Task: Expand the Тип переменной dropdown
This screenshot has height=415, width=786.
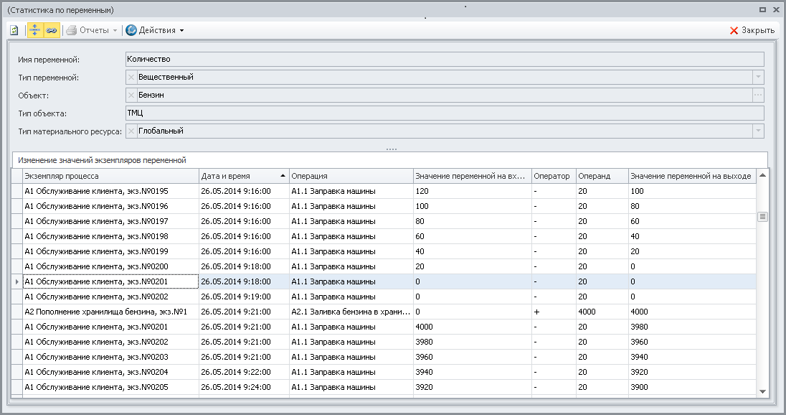Action: pyautogui.click(x=758, y=77)
